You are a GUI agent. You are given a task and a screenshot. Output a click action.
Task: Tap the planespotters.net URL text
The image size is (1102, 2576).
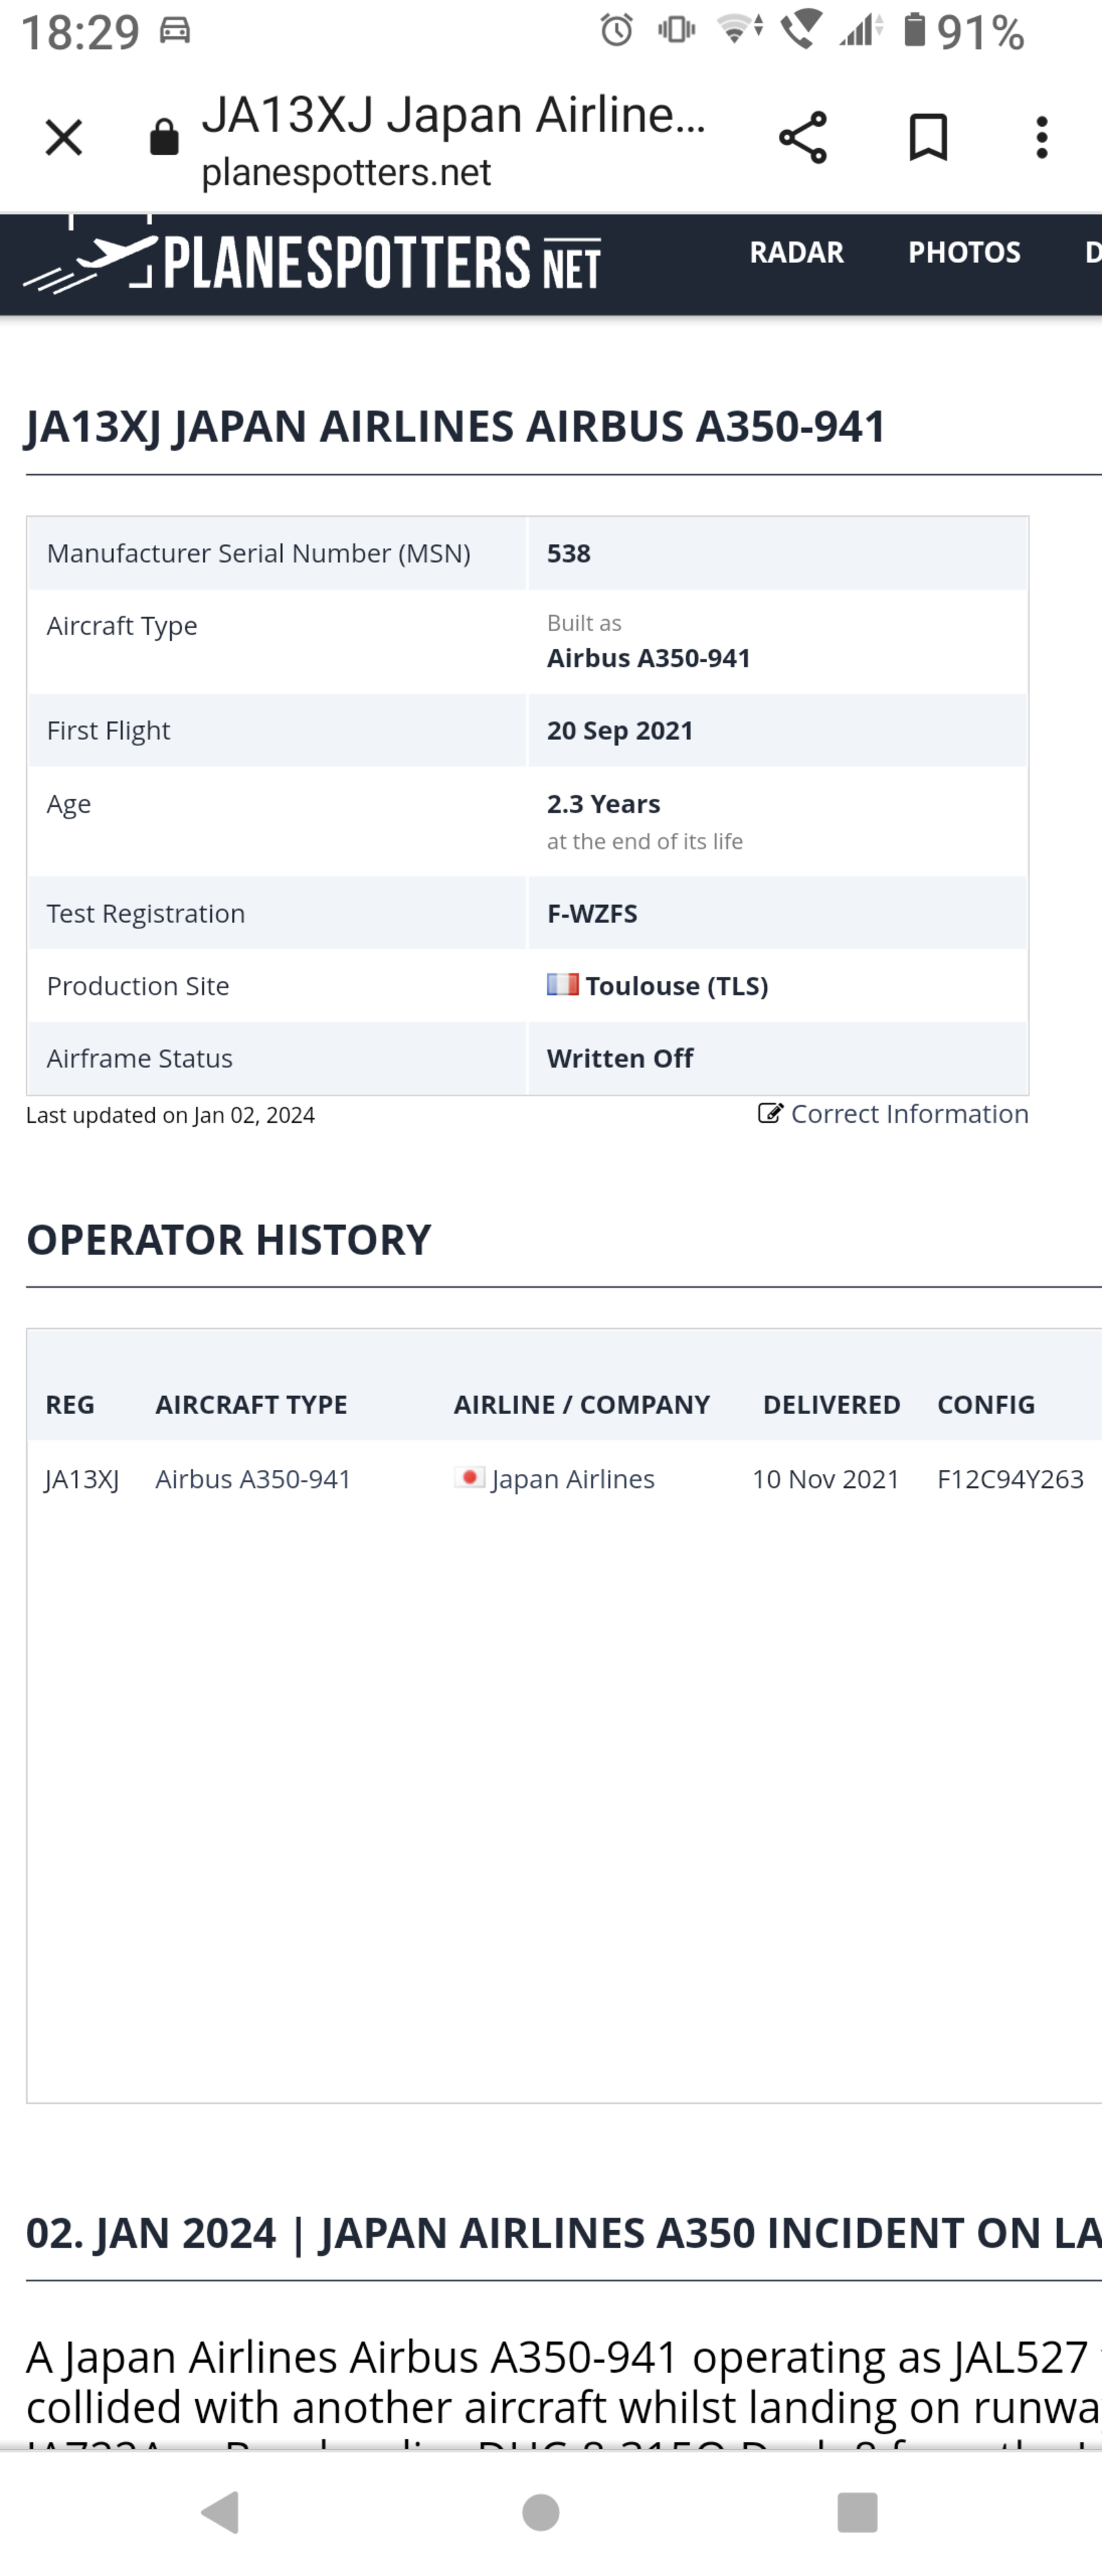(346, 172)
